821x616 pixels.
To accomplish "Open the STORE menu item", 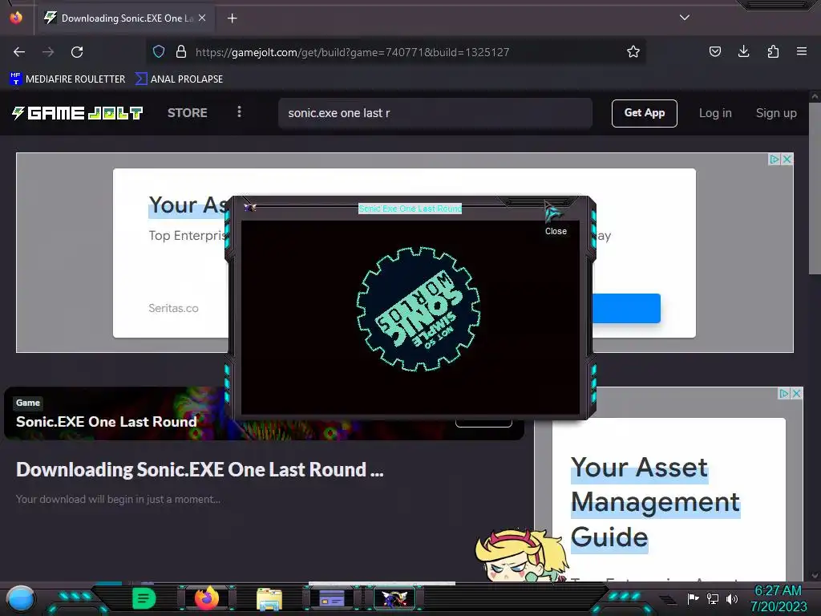I will coord(188,112).
